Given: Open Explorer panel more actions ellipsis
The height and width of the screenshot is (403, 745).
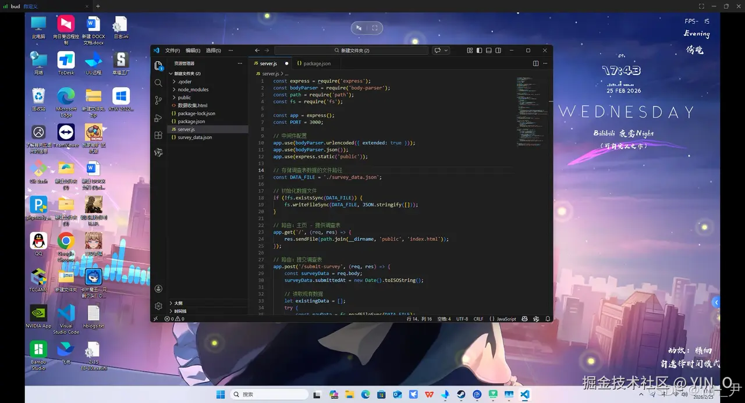Looking at the screenshot, I should pos(240,63).
